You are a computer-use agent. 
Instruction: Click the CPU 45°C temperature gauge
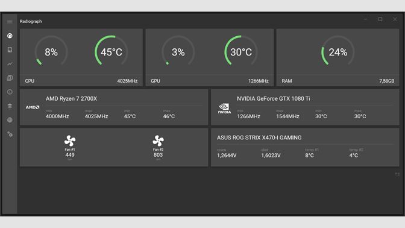(111, 51)
